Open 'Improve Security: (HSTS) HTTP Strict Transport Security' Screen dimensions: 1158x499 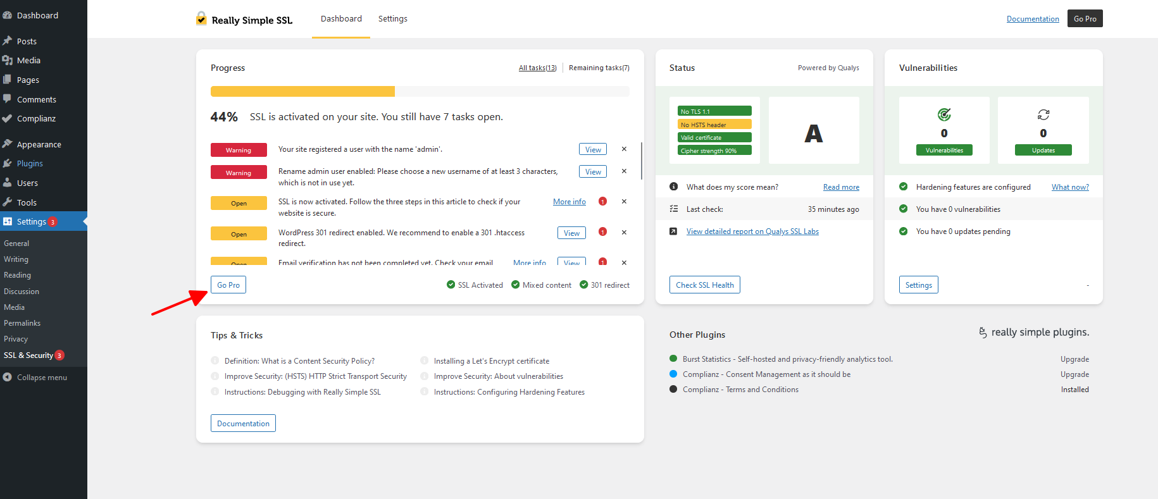coord(316,376)
